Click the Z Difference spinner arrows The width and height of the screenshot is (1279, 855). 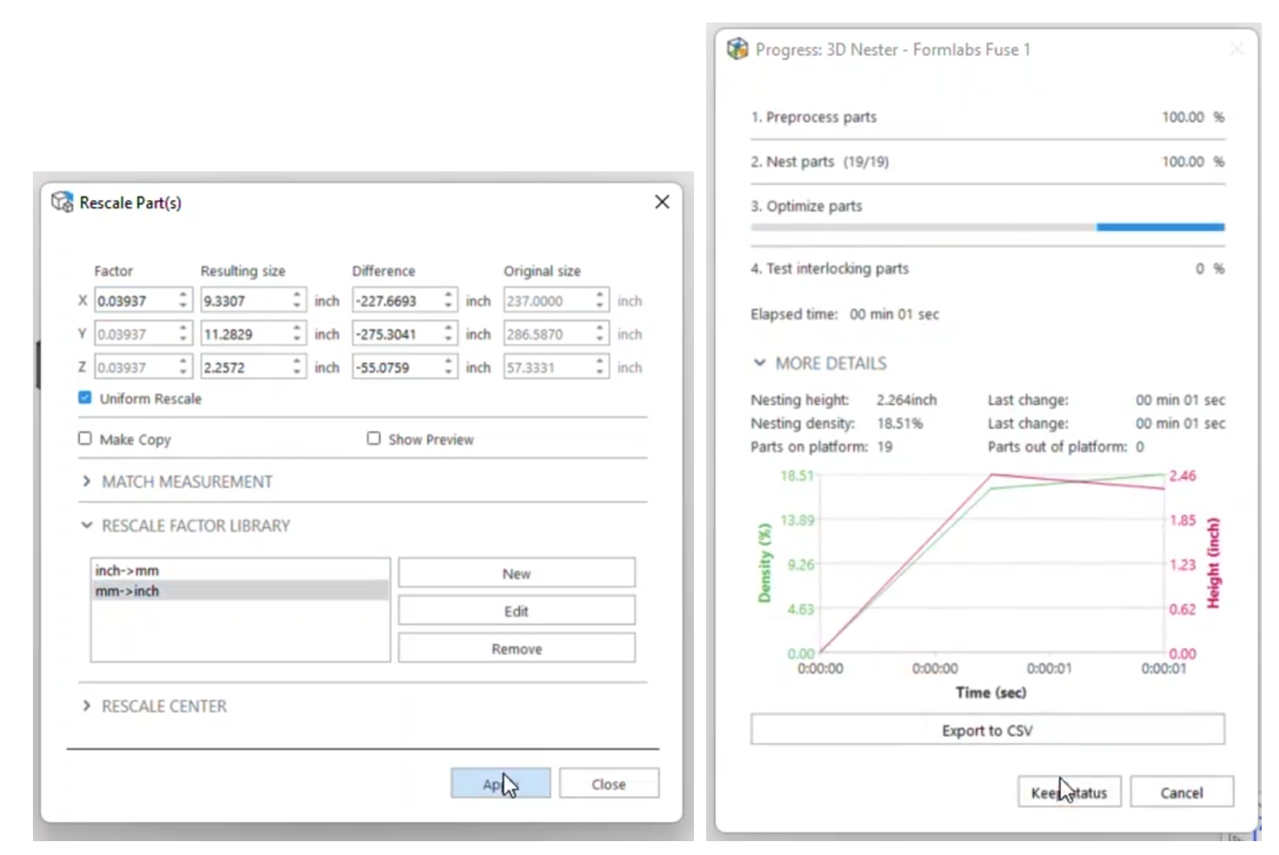tap(448, 368)
